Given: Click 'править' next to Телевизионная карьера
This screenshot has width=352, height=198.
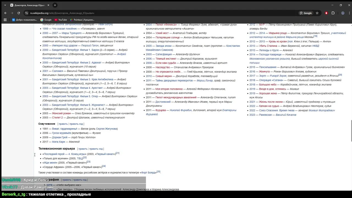Looking at the screenshot, I should [83, 149].
